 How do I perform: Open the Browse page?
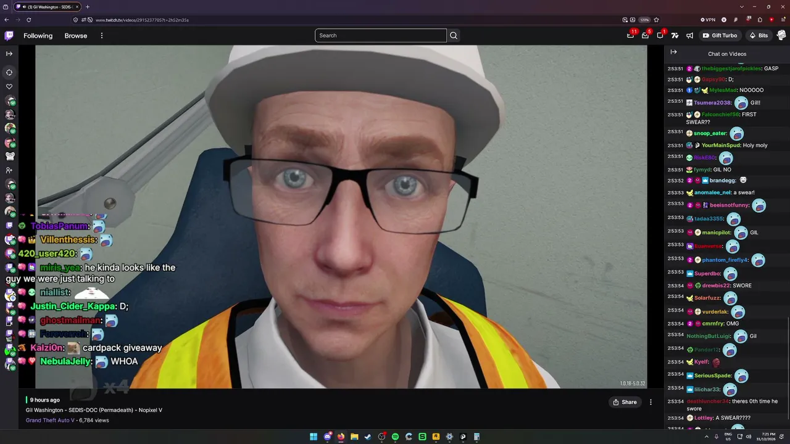pyautogui.click(x=76, y=36)
